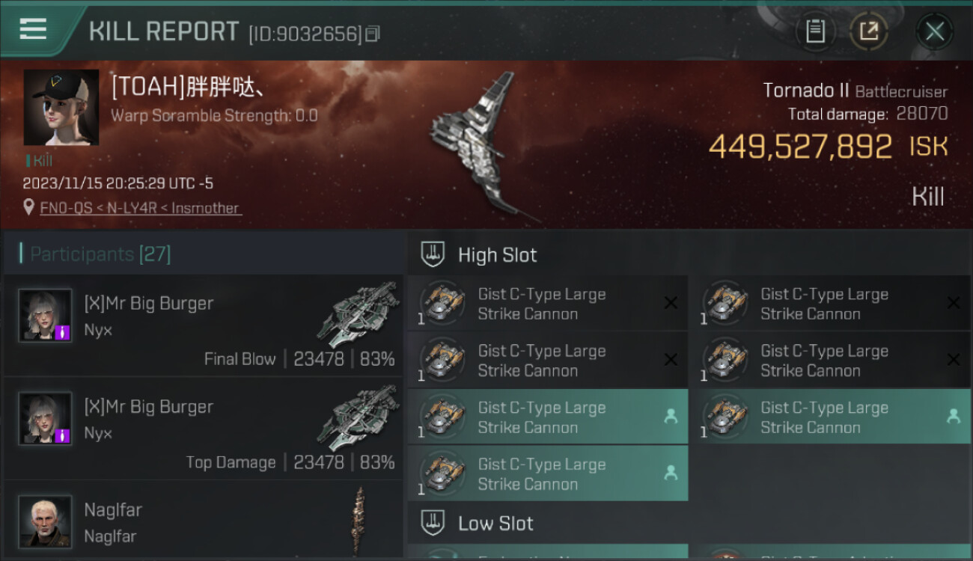Image resolution: width=973 pixels, height=561 pixels.
Task: Click the destroyed X on first left cannon
Action: click(x=671, y=303)
